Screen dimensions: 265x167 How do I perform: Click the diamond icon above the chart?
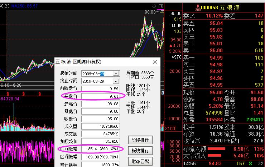(x=154, y=6)
